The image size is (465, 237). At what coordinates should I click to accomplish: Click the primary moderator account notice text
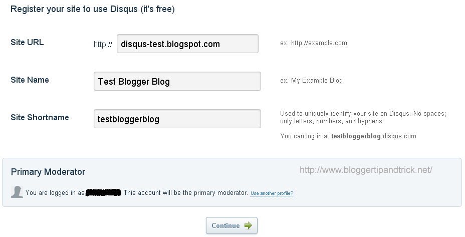tap(185, 192)
